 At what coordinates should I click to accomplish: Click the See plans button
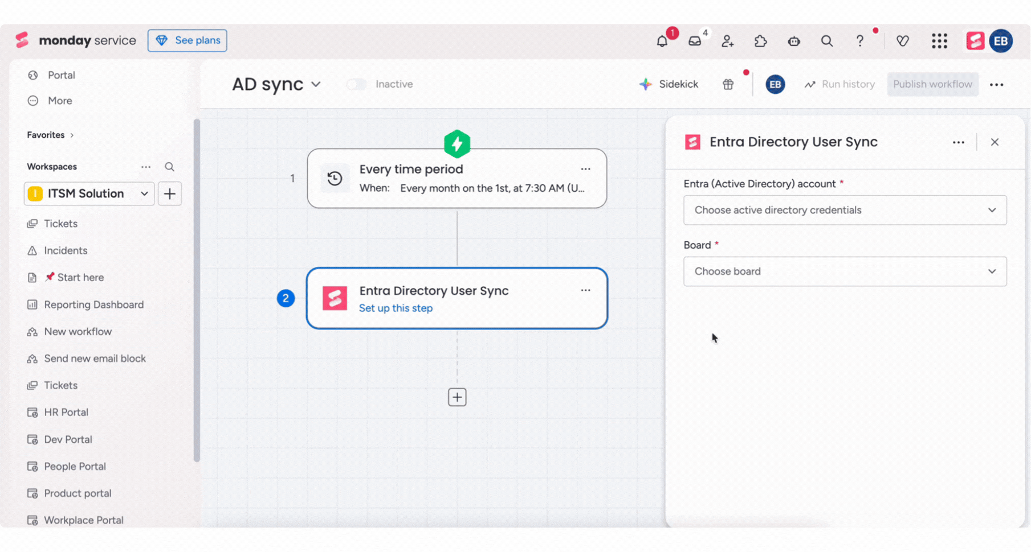pos(188,40)
